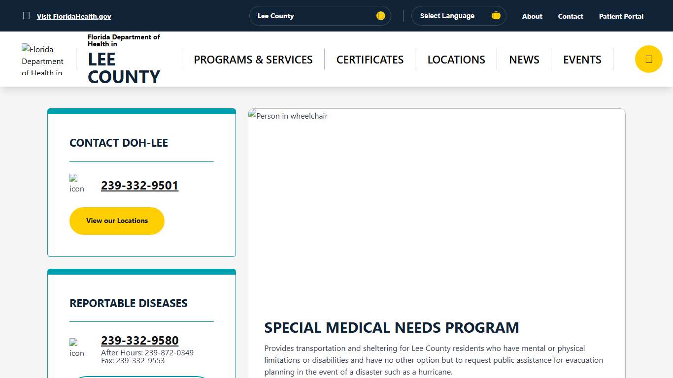Click the icon before Visit FloridaHealth.gov

coord(27,15)
